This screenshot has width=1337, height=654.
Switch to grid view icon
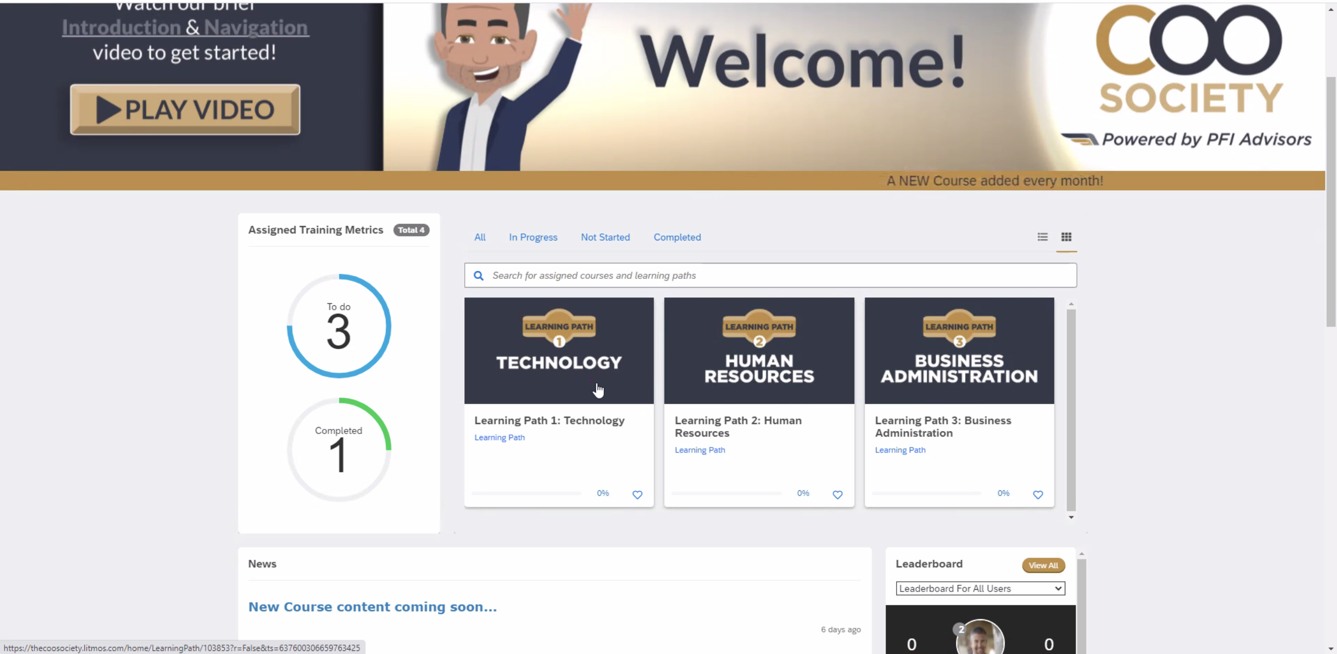coord(1066,237)
